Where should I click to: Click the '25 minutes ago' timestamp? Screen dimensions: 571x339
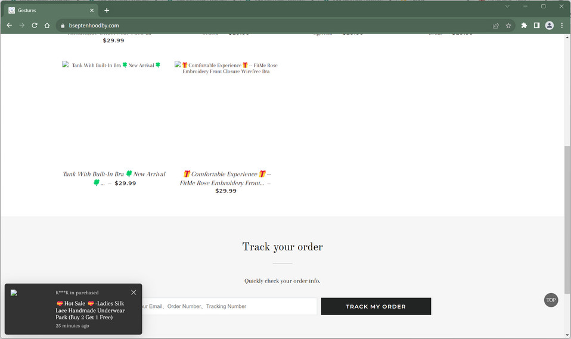click(72, 325)
